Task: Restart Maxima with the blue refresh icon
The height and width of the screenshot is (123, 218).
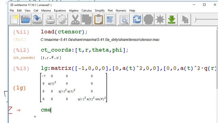Action: point(137,19)
